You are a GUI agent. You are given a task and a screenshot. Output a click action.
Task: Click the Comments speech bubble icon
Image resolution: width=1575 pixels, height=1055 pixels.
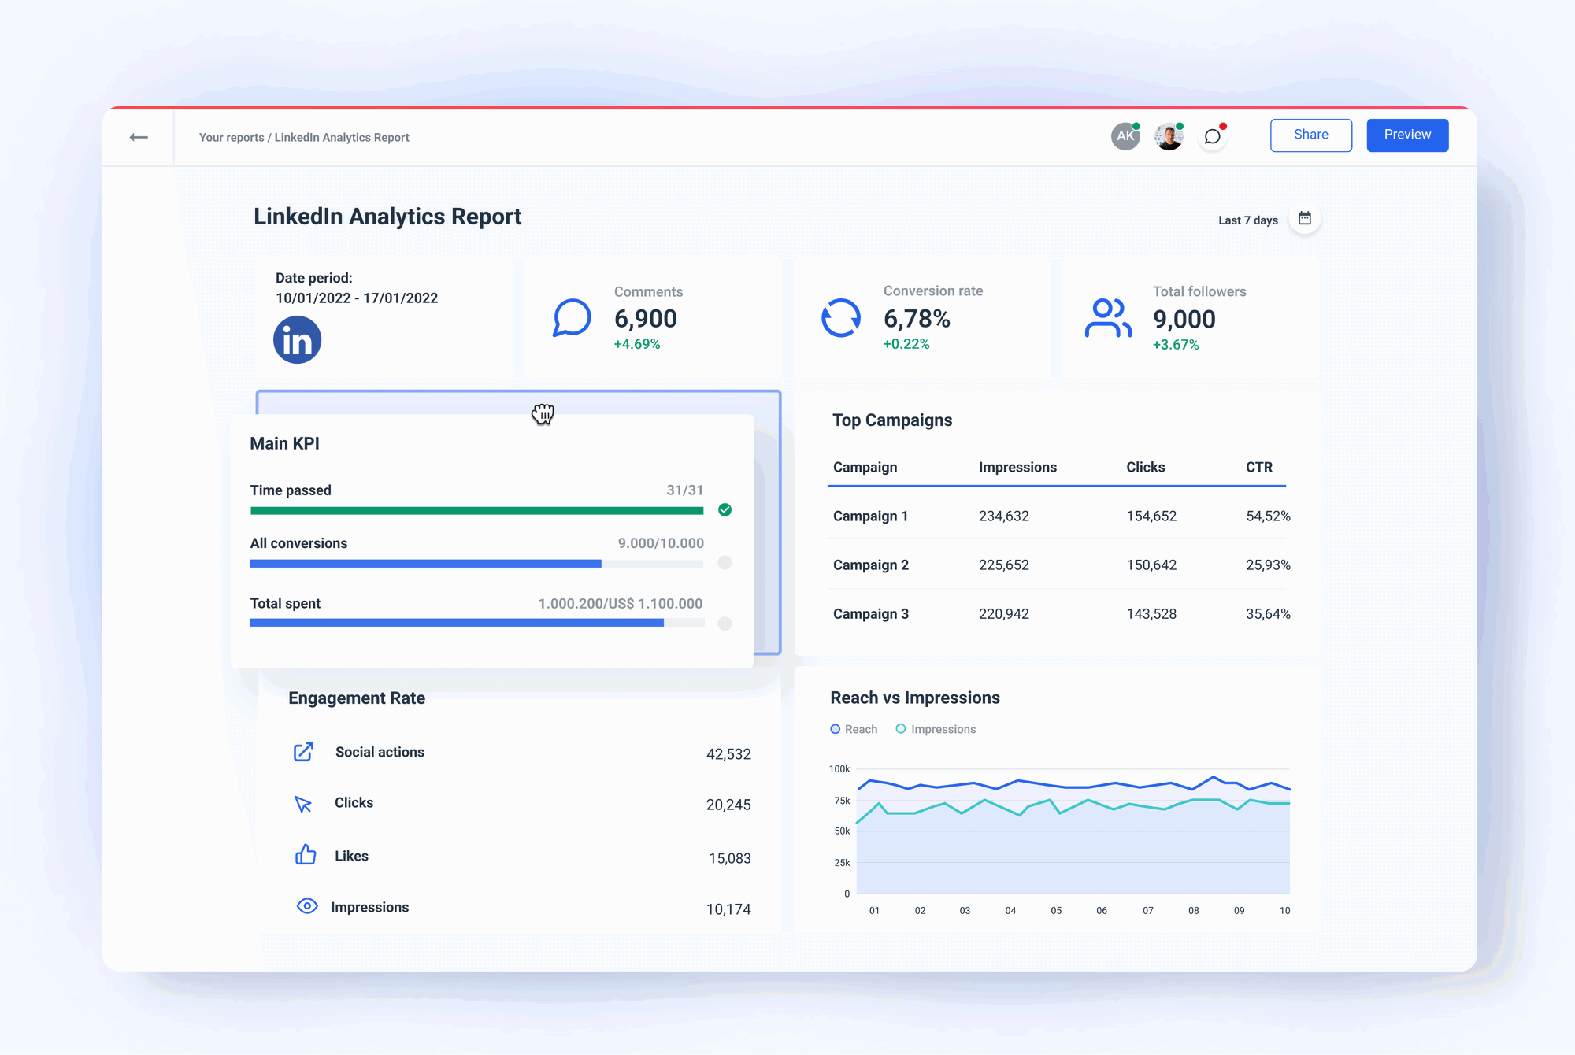pyautogui.click(x=573, y=319)
